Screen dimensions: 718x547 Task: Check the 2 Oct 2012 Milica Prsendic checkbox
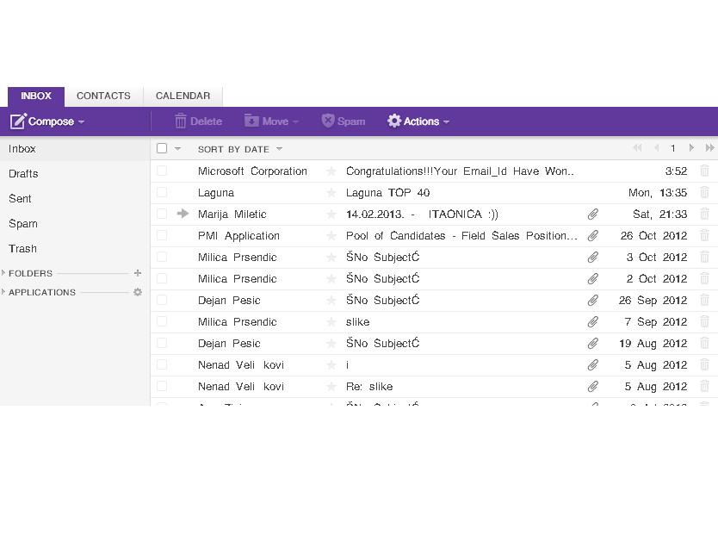click(x=162, y=278)
